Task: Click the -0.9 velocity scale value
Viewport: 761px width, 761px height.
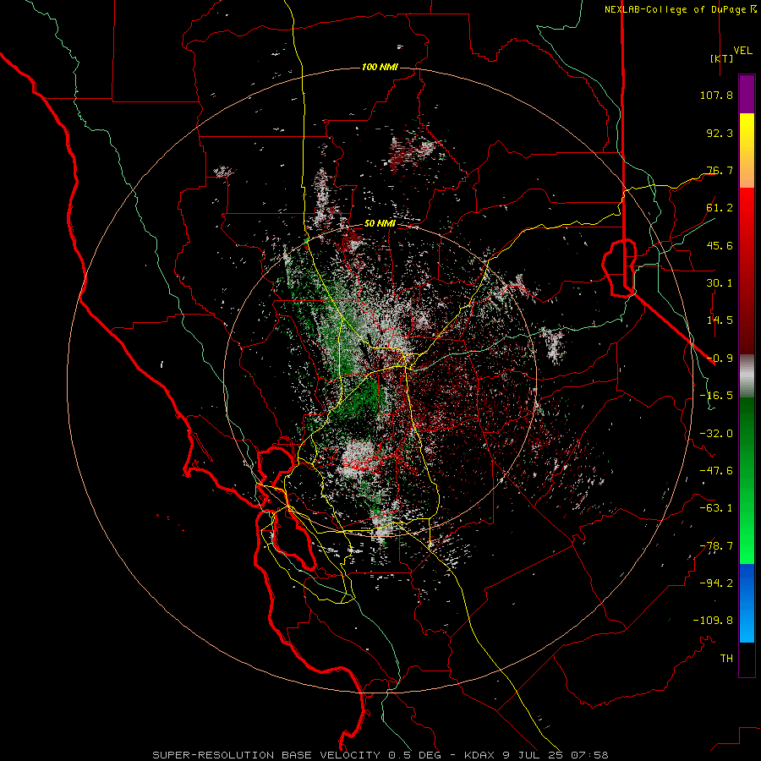Action: 720,359
